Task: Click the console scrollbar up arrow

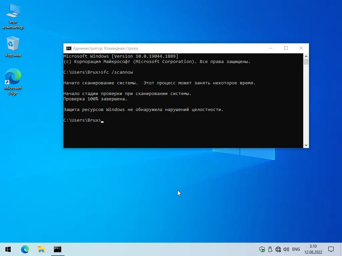Action: click(x=306, y=56)
